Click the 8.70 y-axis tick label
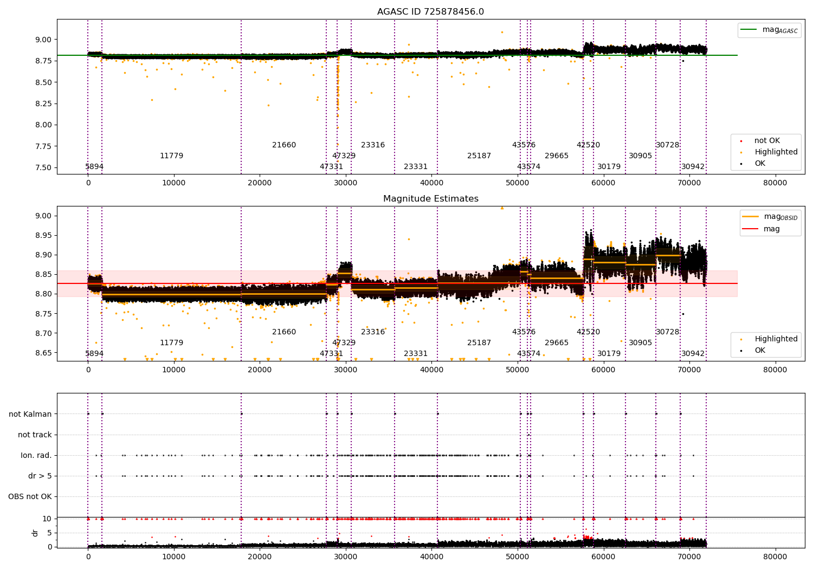The height and width of the screenshot is (569, 813). [43, 333]
